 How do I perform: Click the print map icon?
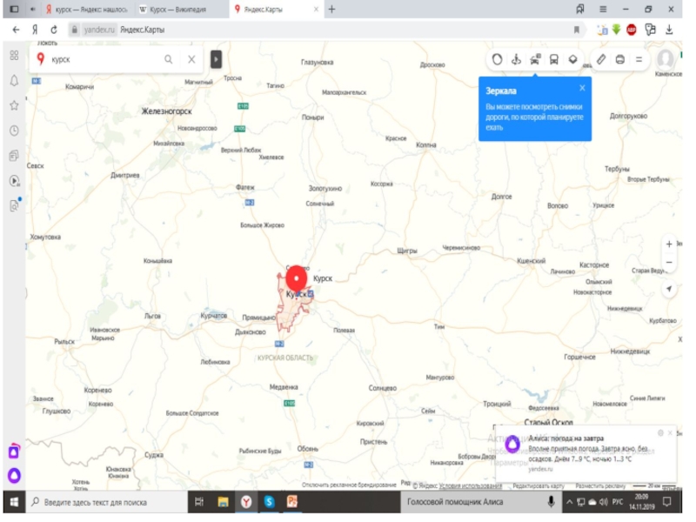coord(619,60)
